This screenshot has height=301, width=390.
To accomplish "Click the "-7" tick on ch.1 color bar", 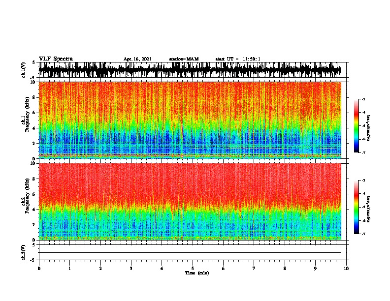I will (363, 152).
